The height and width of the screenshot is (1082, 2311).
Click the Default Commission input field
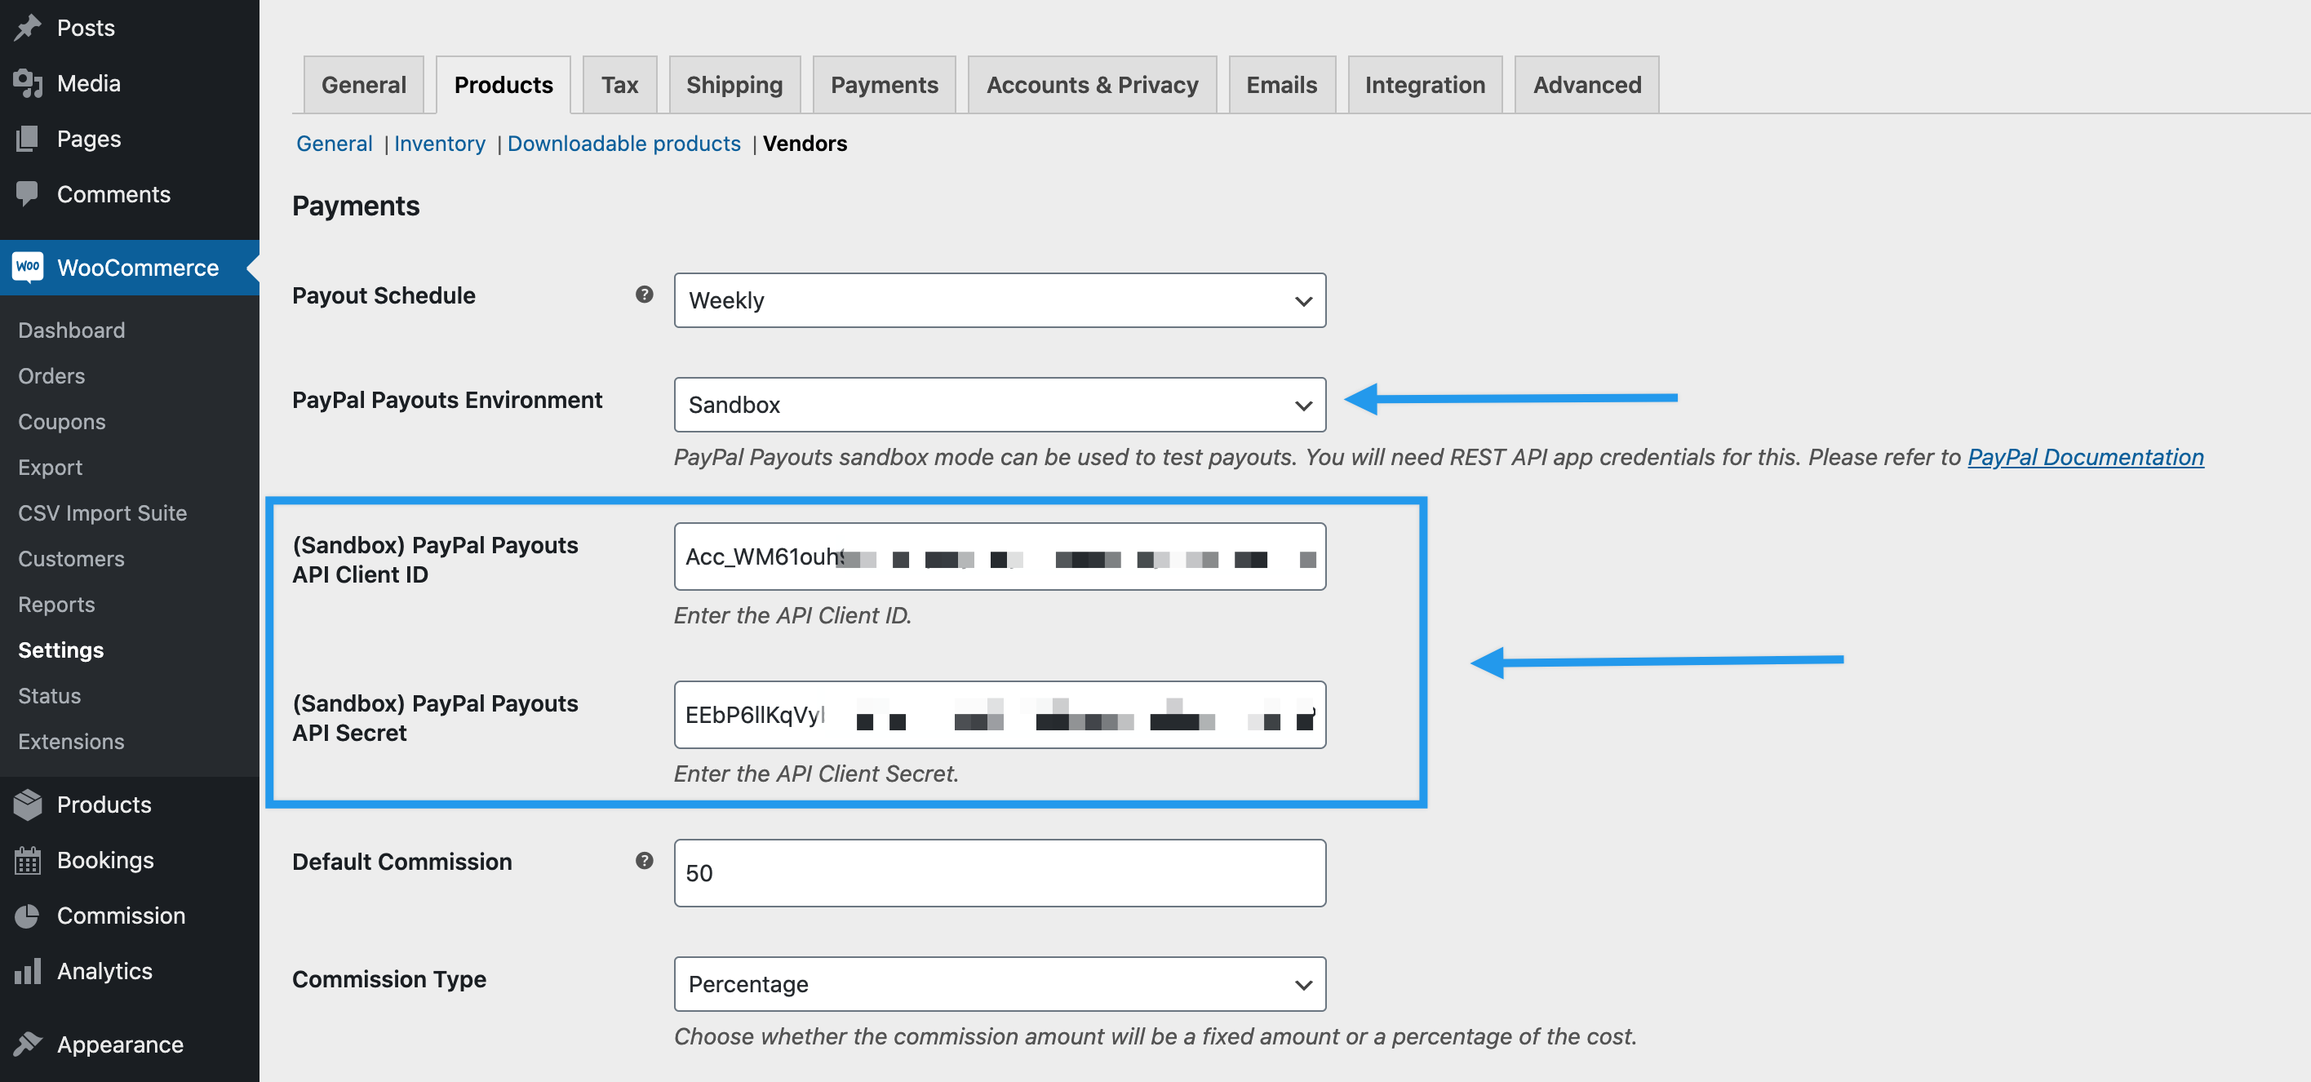[1000, 873]
